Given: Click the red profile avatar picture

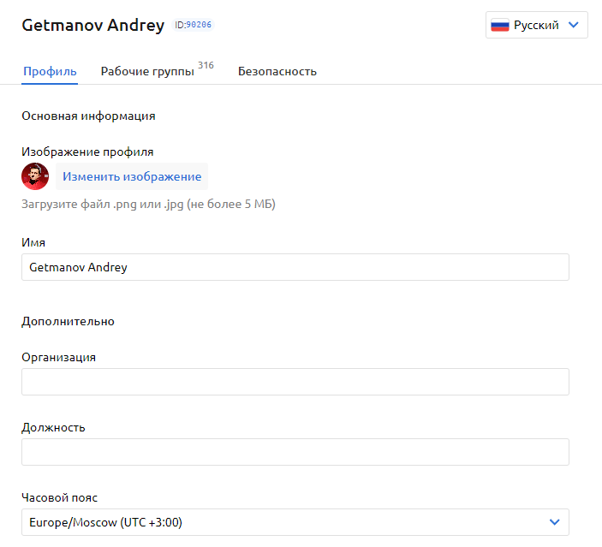Looking at the screenshot, I should [x=35, y=176].
